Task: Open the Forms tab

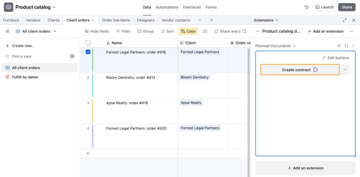Action: 211,7
